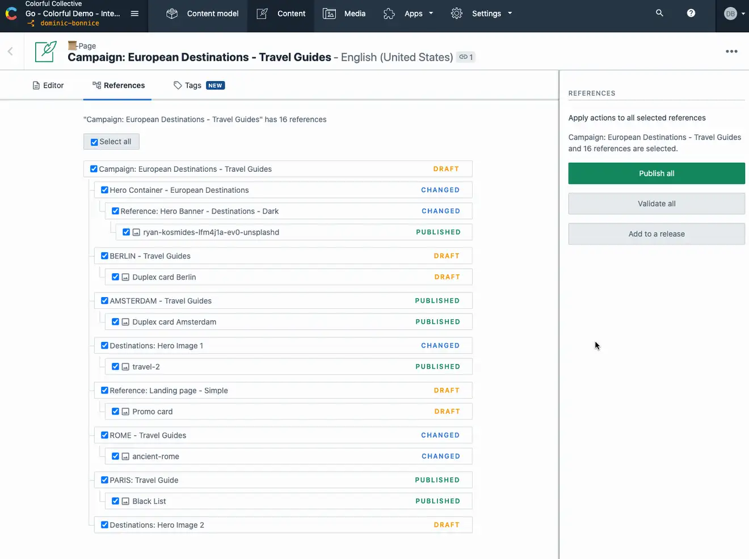749x559 pixels.
Task: Switch to the Tags tab
Action: click(199, 86)
